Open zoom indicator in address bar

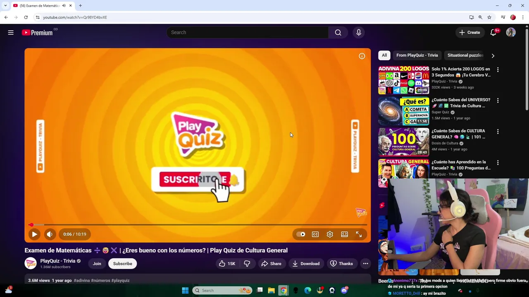[480, 17]
